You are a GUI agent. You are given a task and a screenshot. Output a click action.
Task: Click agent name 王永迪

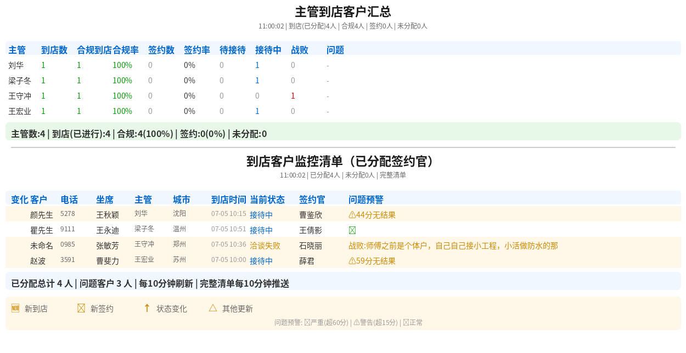click(108, 230)
